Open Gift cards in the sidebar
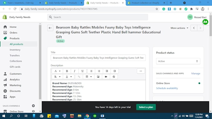The width and height of the screenshot is (212, 119). click(15, 67)
